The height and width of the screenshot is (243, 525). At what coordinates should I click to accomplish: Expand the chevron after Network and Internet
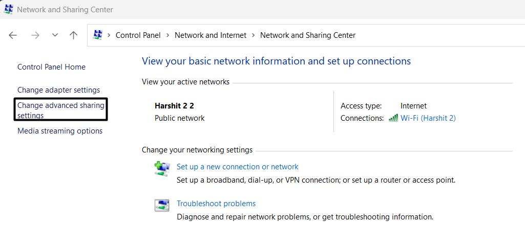[253, 35]
